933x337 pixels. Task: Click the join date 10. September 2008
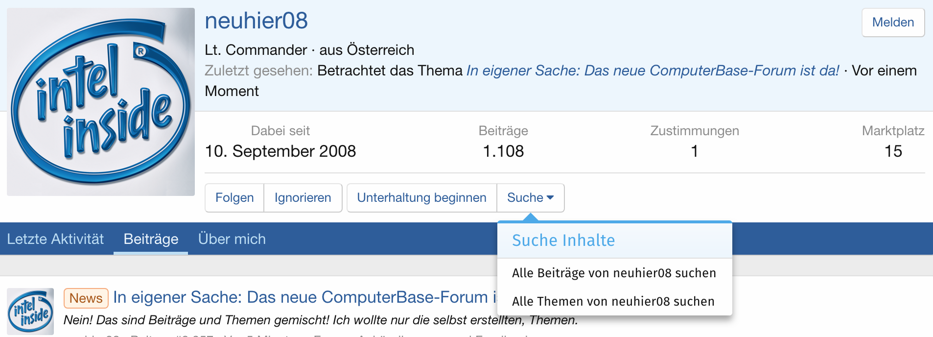coord(280,151)
